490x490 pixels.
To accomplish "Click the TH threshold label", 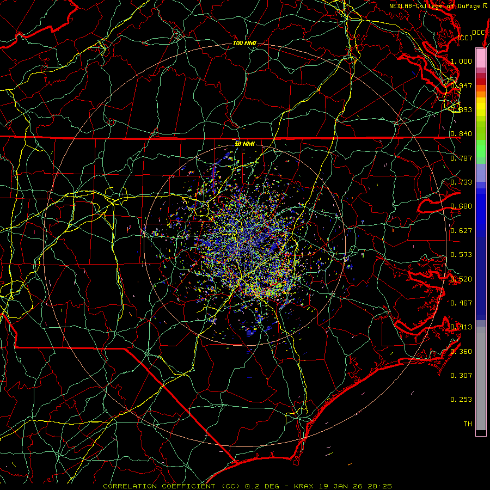I will tap(468, 424).
